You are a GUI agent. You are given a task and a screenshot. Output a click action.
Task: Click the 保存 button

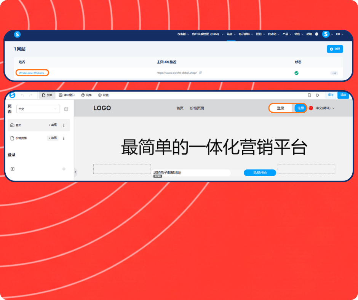(331, 95)
